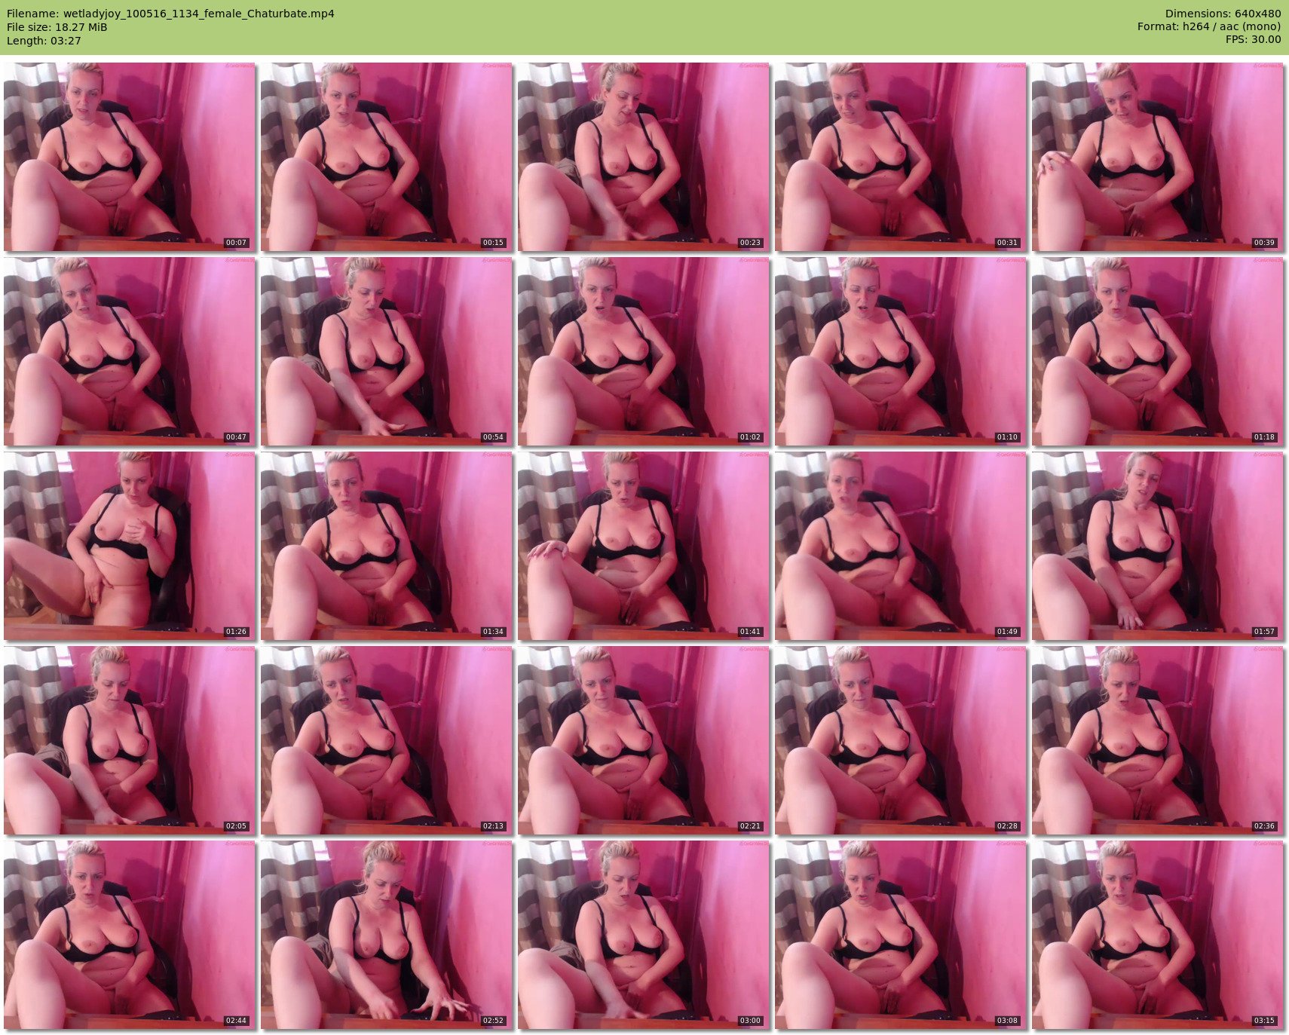
Task: Pick the frame stamped 00:31
Action: coord(901,157)
